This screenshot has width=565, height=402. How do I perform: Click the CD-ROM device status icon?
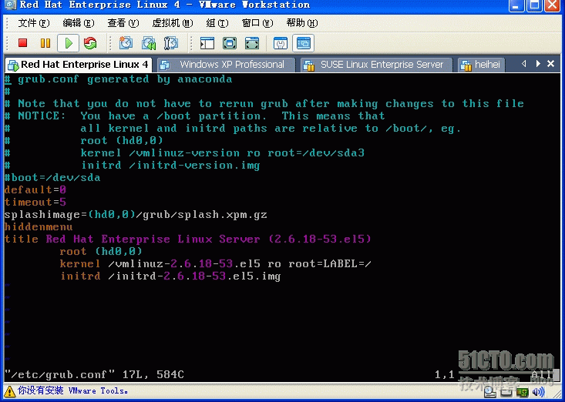click(x=489, y=391)
